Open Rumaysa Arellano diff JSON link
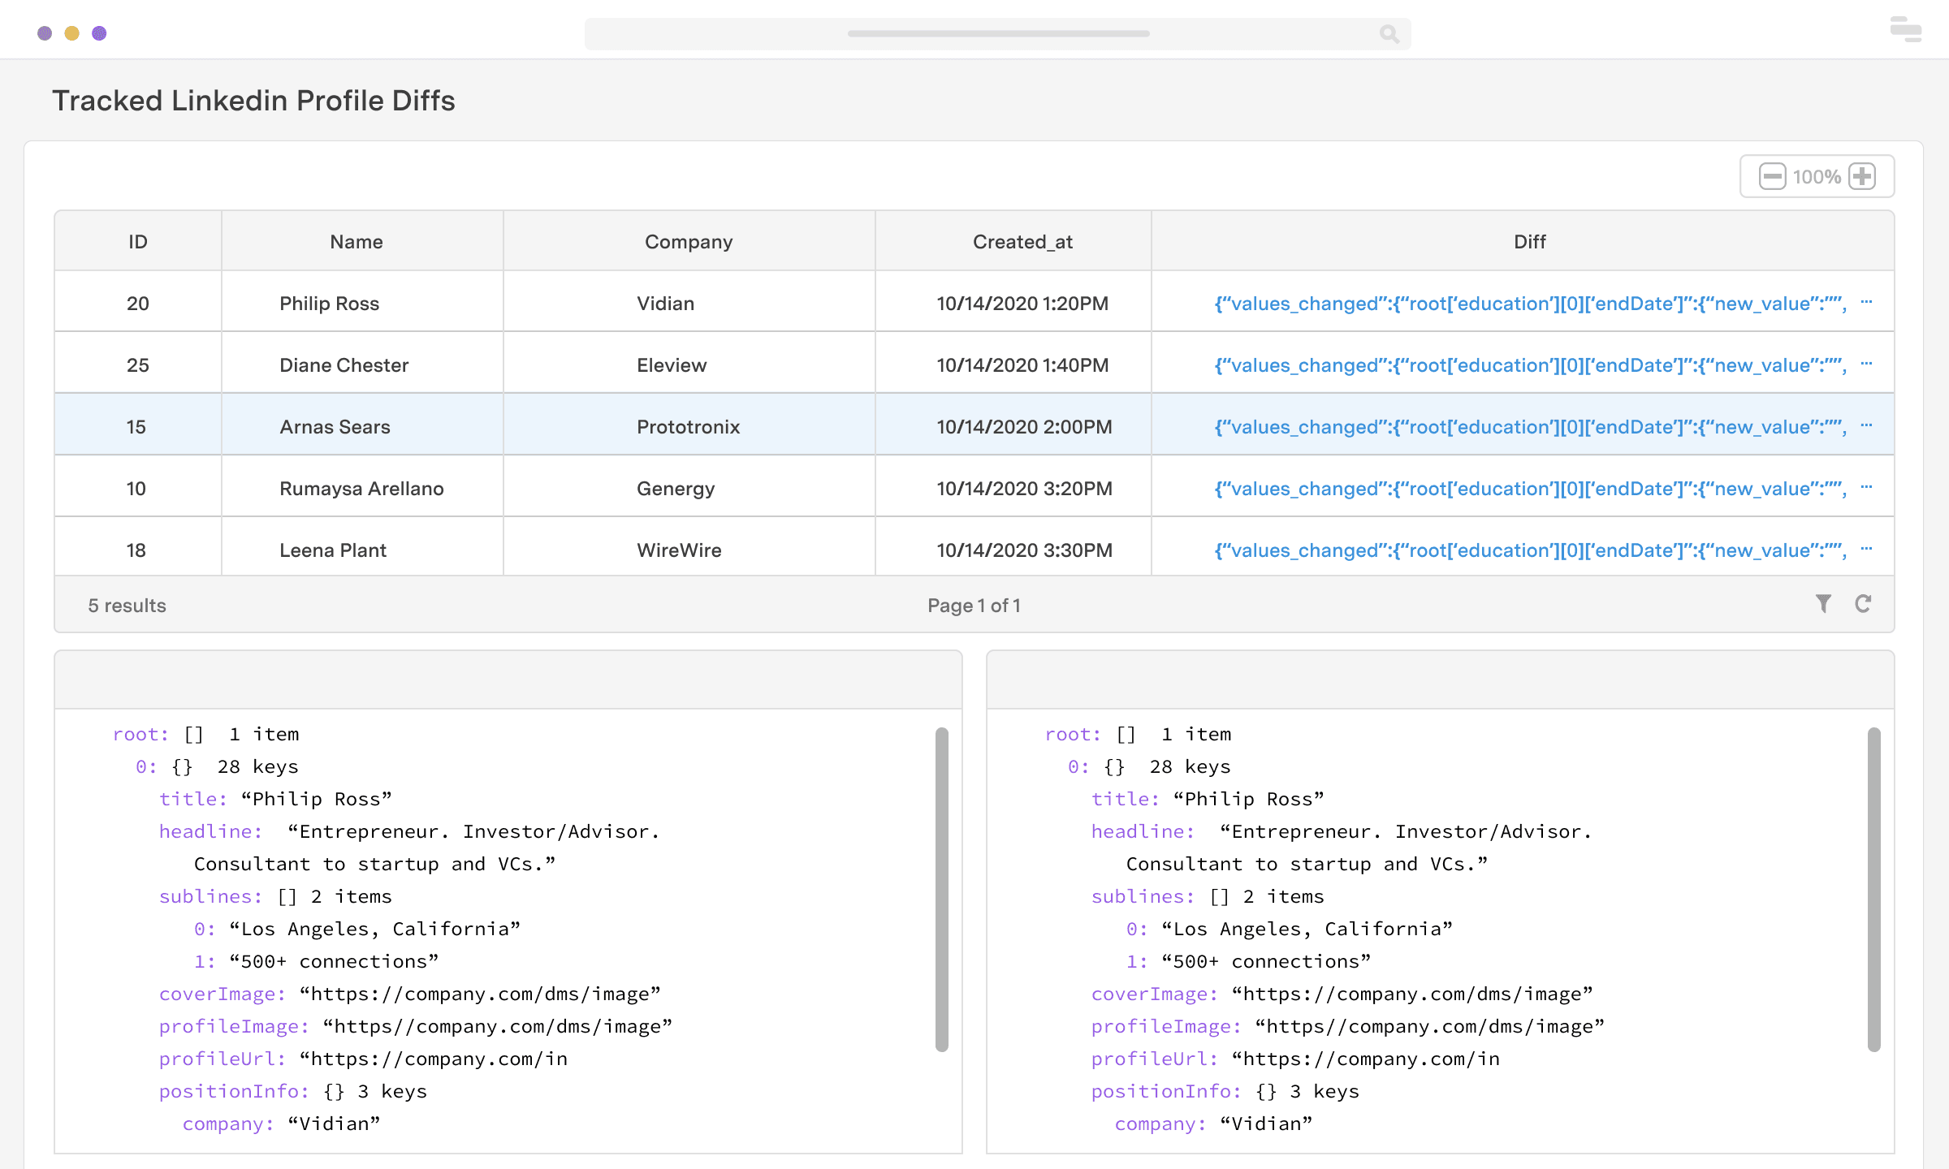This screenshot has height=1169, width=1949. (1530, 489)
